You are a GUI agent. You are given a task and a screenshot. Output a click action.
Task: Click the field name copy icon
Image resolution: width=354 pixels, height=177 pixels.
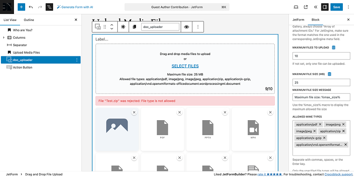[134, 27]
